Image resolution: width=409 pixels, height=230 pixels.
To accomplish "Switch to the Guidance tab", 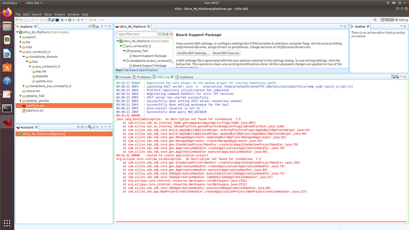I will [x=184, y=77].
